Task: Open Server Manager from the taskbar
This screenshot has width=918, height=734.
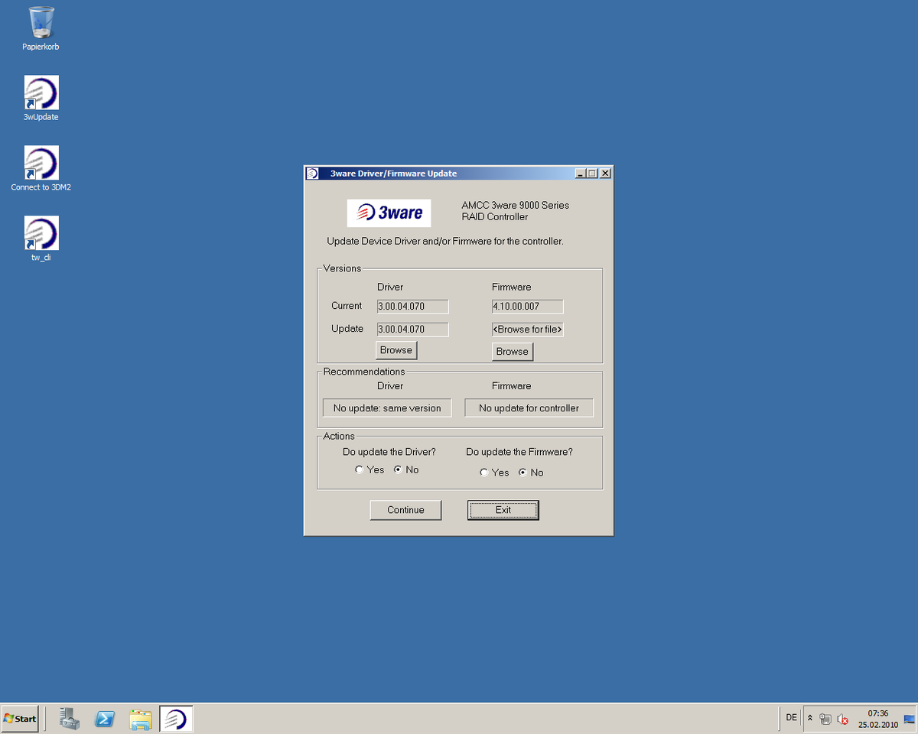Action: pos(70,719)
